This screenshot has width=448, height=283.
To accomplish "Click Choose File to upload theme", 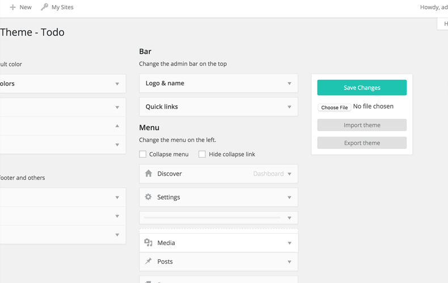I will pos(334,108).
